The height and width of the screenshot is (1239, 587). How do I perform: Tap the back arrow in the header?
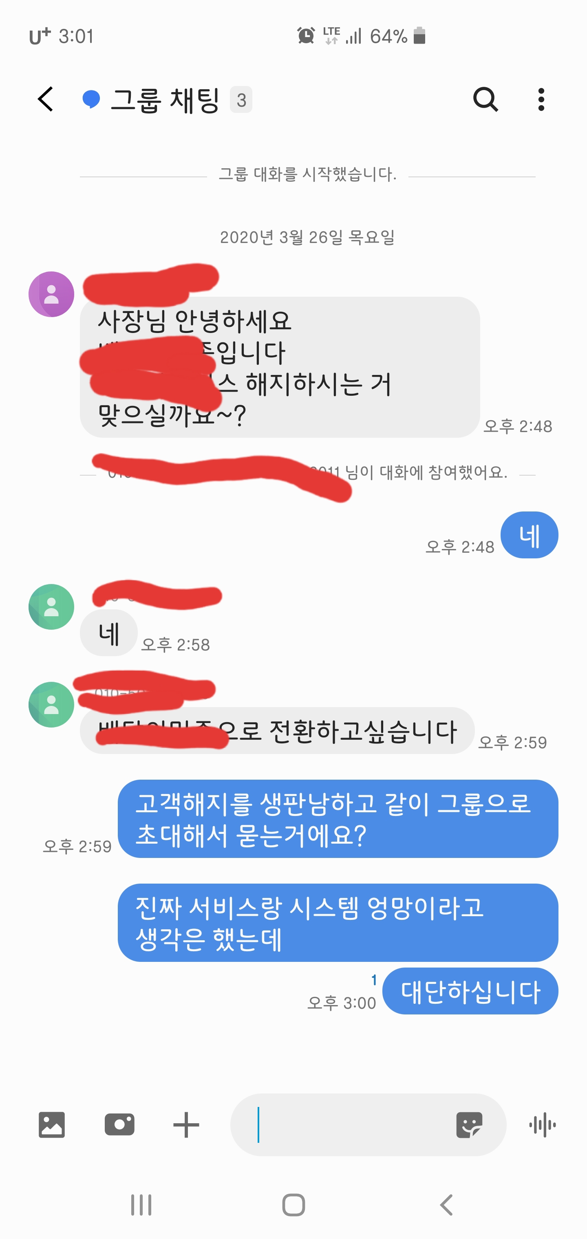click(46, 99)
